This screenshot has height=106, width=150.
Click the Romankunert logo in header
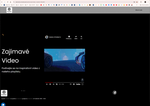(9, 10)
